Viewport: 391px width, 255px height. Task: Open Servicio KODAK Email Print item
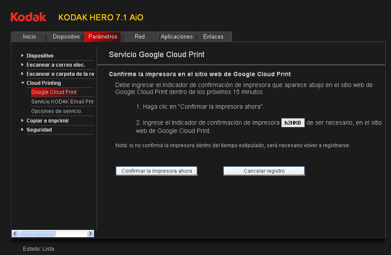tap(62, 102)
